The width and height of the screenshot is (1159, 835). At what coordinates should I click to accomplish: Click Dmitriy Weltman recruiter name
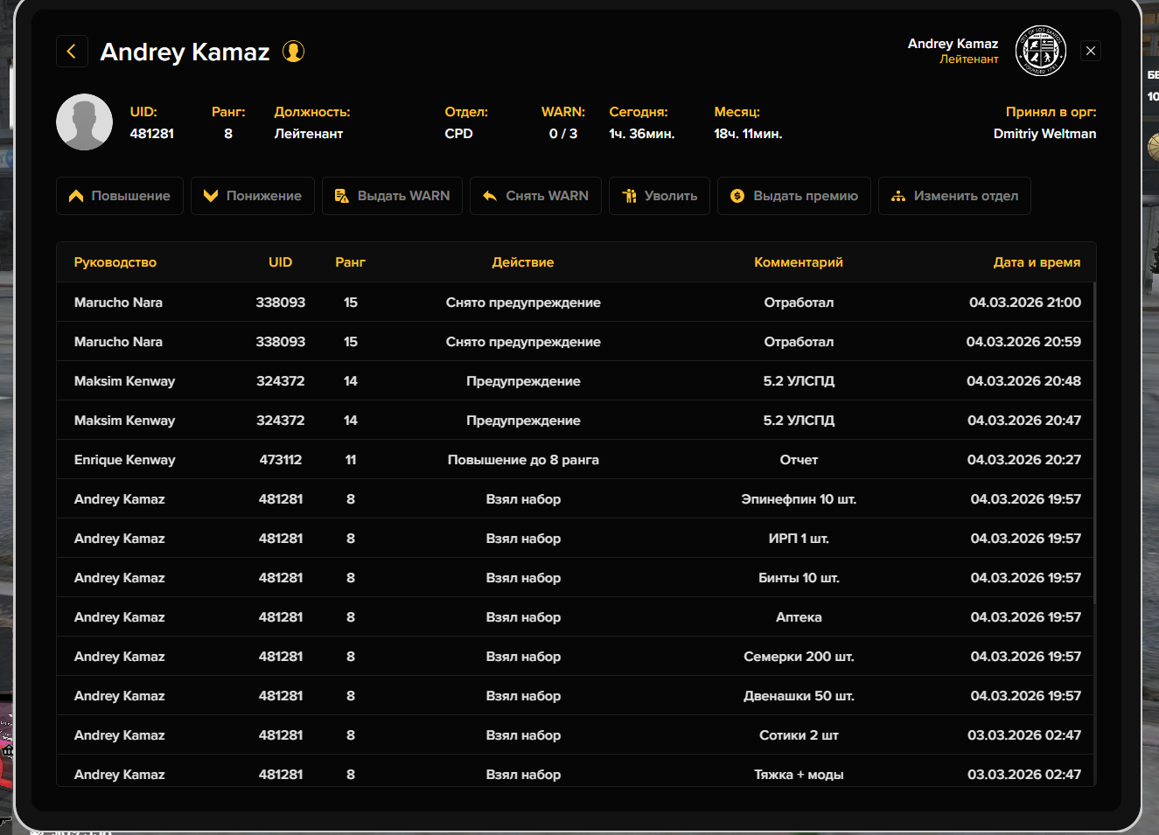(1044, 134)
